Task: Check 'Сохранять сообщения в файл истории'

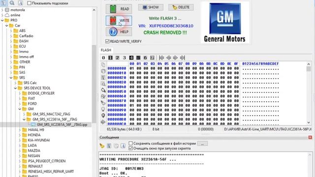Action: 130,143
